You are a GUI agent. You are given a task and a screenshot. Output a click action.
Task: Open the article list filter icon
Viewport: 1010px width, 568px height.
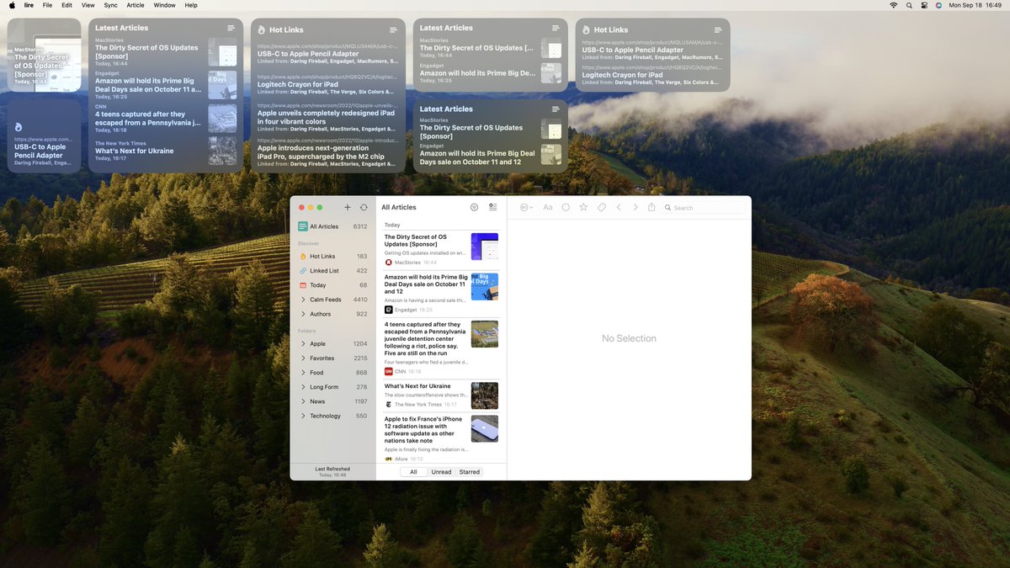pyautogui.click(x=475, y=207)
